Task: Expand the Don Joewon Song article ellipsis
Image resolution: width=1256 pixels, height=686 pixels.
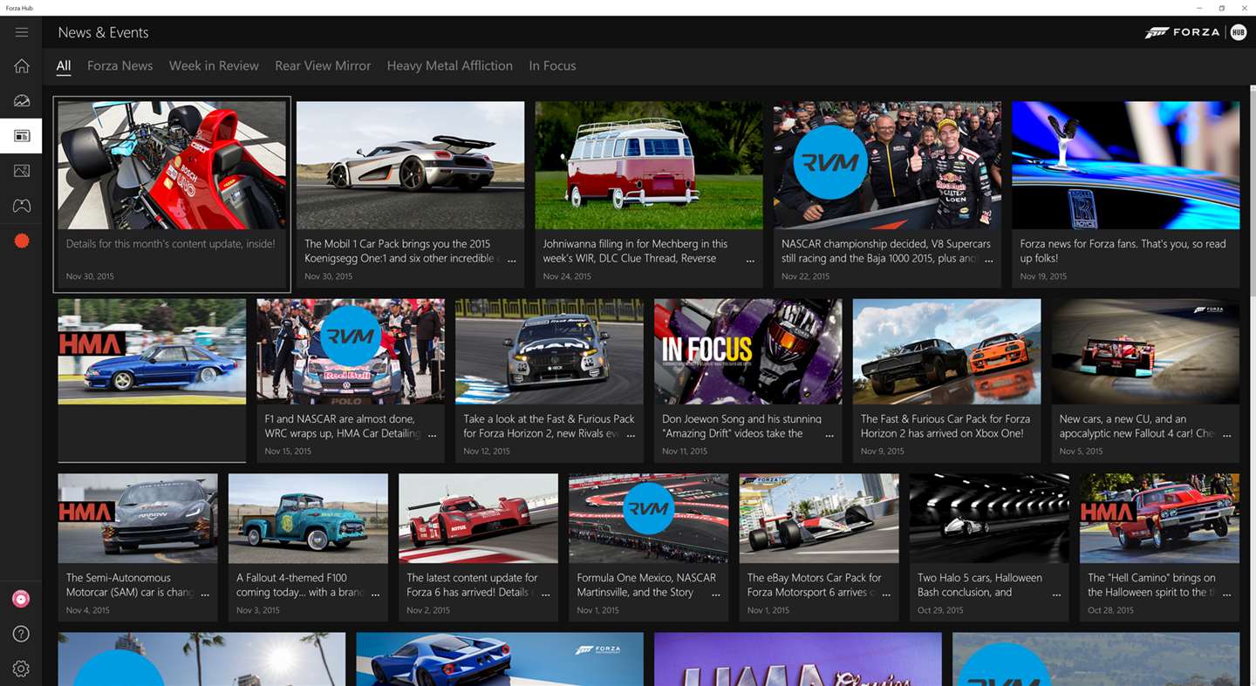Action: pos(829,434)
